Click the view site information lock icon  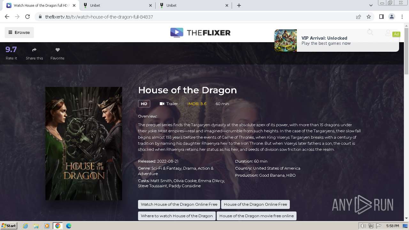point(40,17)
